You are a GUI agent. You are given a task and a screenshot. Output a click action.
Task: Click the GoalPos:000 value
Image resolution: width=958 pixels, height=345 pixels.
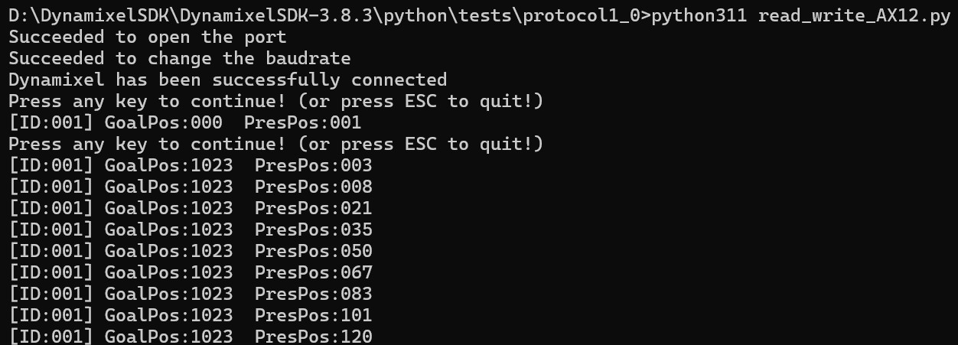[x=163, y=122]
